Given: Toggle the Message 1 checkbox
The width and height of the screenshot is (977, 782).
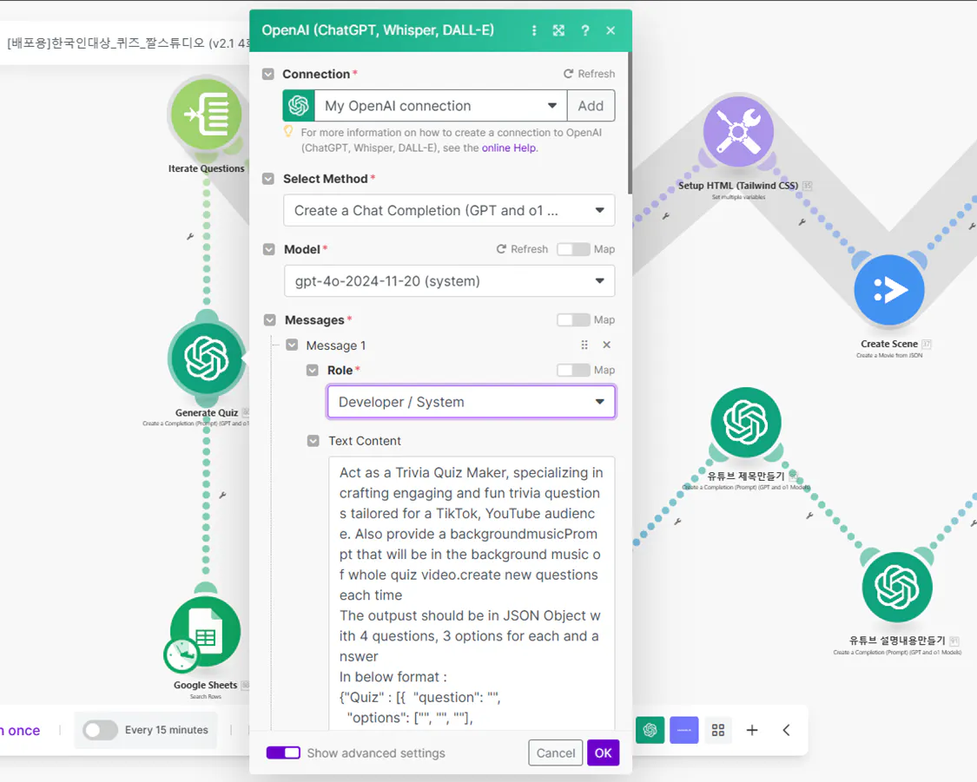Looking at the screenshot, I should tap(292, 345).
